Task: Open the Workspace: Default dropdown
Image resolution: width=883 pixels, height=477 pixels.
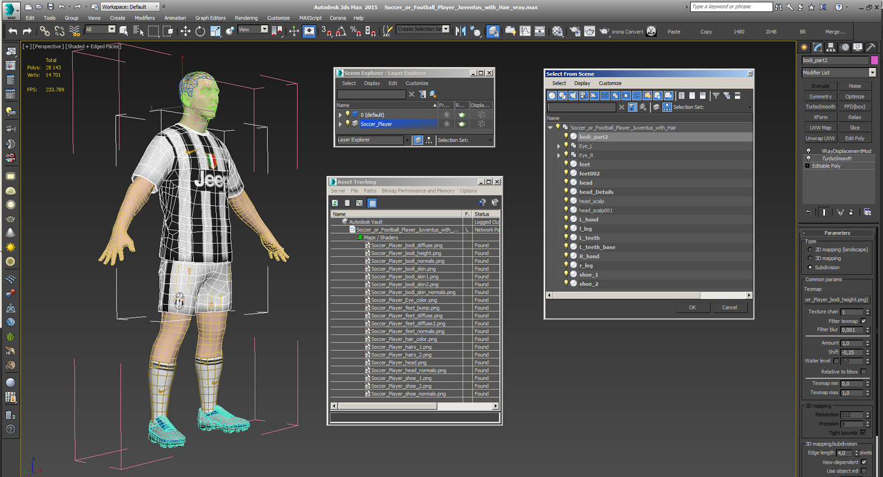Action: coord(129,7)
